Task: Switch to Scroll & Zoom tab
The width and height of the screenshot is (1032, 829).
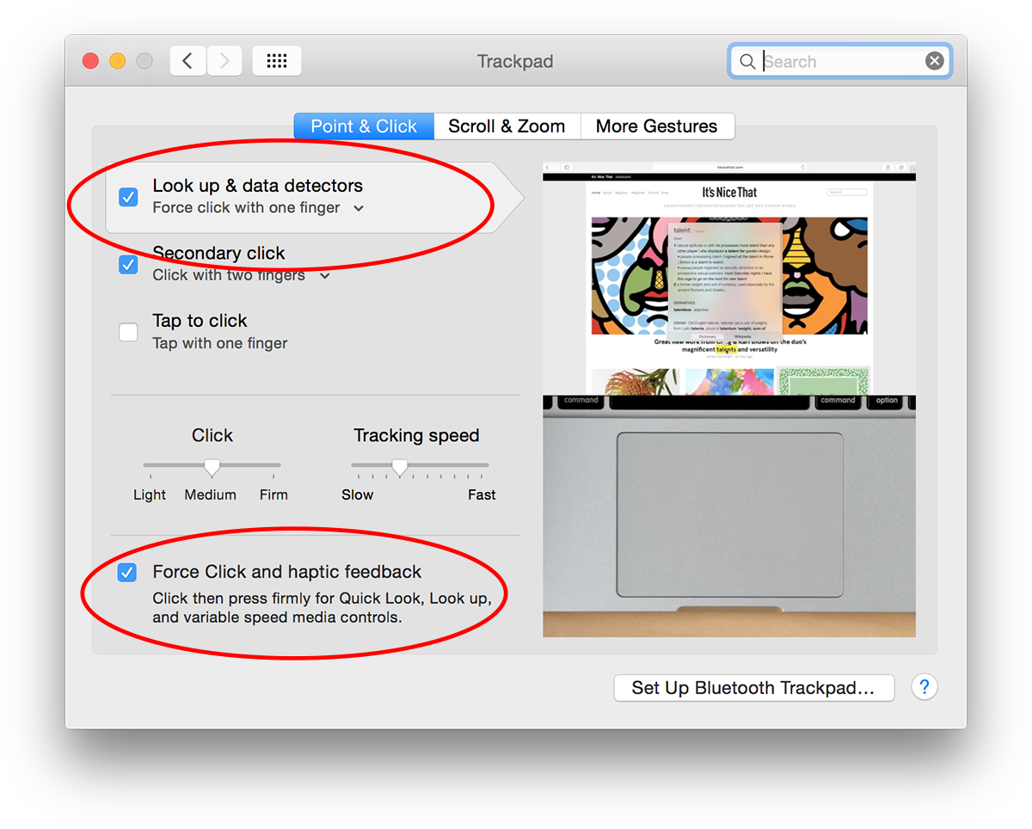Action: (x=507, y=126)
